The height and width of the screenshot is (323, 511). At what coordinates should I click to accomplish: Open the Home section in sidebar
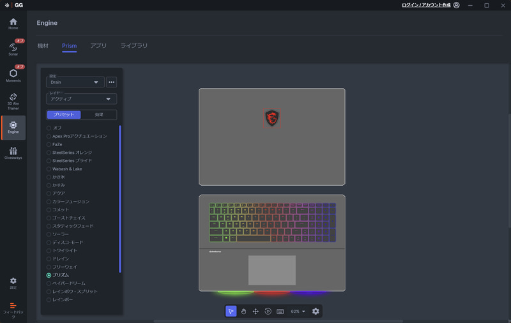[13, 24]
